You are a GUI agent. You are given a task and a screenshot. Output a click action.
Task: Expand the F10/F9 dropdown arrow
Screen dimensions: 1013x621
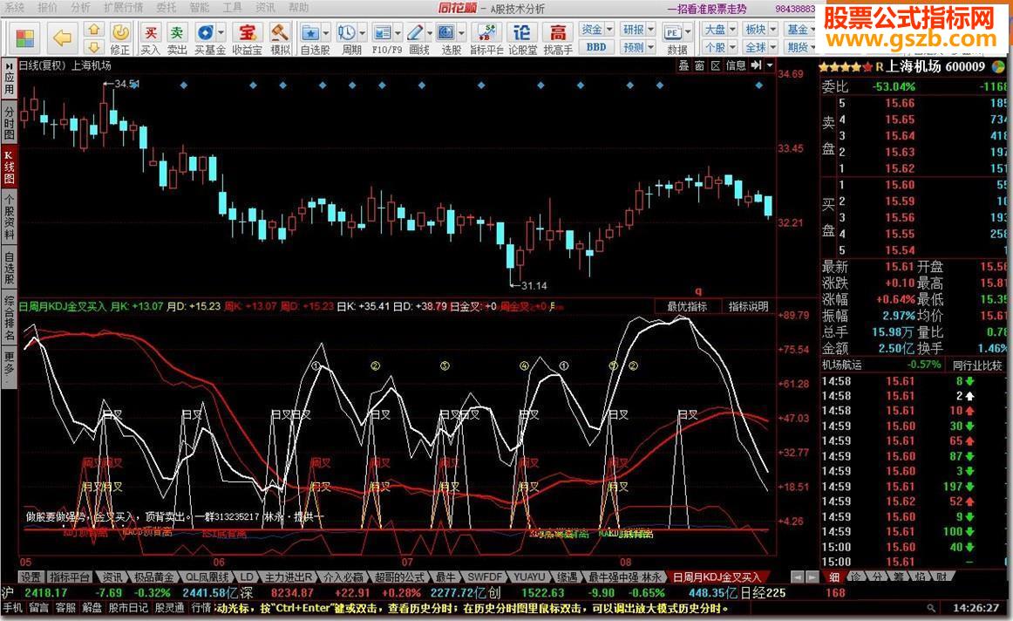click(397, 31)
